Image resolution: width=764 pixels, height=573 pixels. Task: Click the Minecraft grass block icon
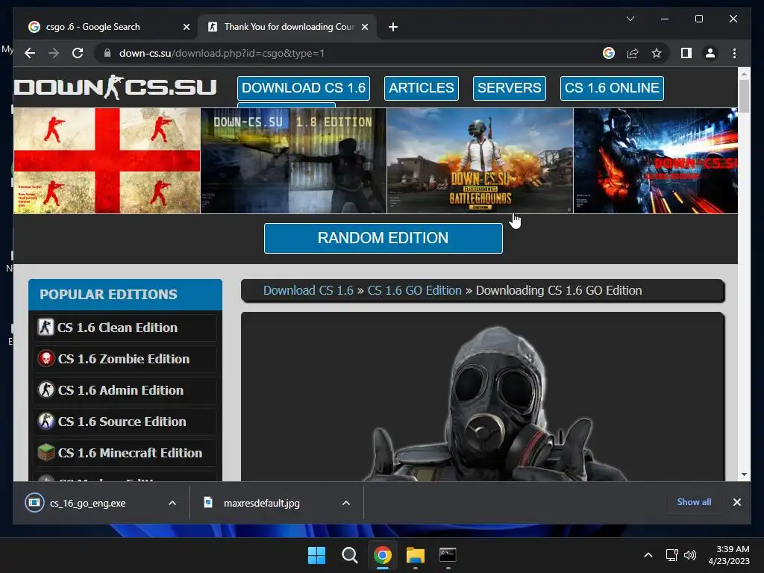(x=46, y=452)
